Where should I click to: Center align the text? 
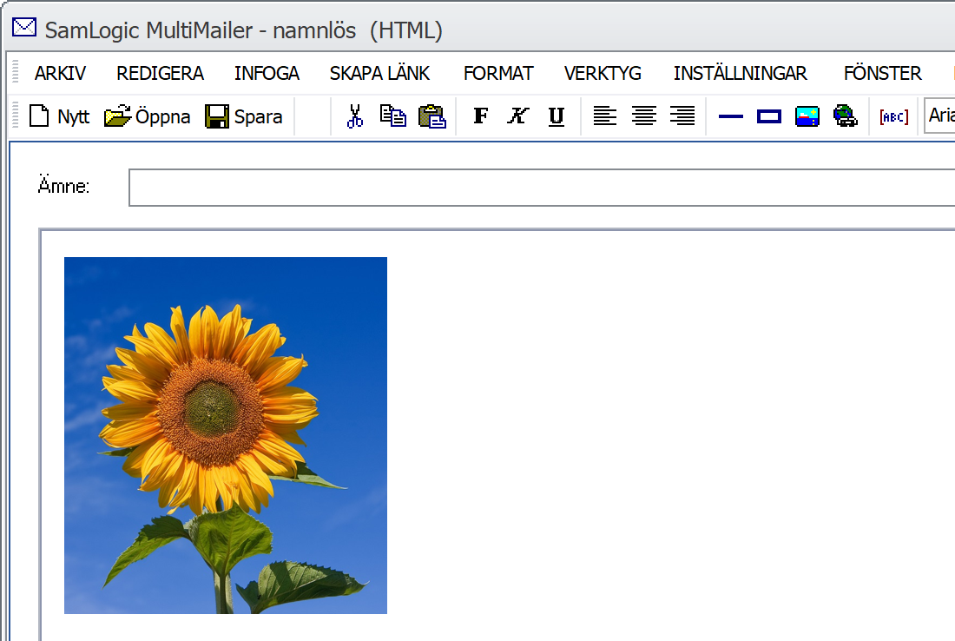(x=644, y=116)
